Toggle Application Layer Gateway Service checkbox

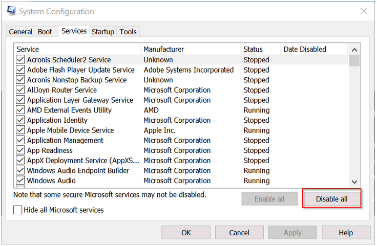20,100
